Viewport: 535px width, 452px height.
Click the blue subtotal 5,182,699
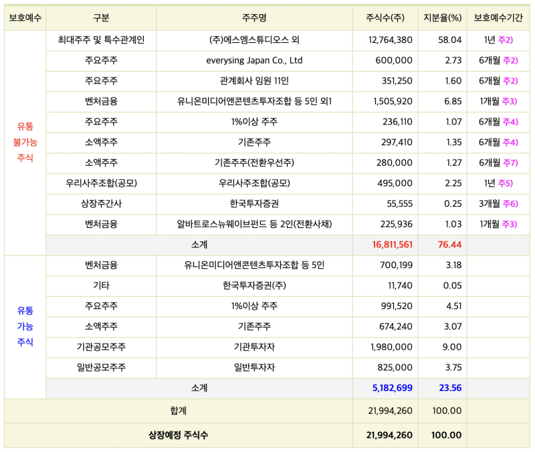pyautogui.click(x=393, y=388)
